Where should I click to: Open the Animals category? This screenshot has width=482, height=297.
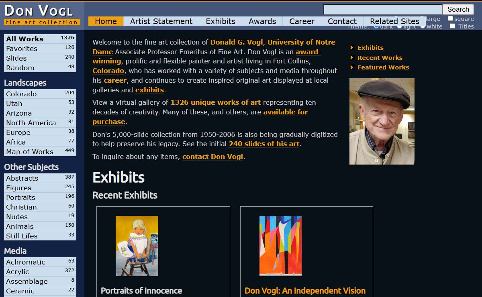40,226
